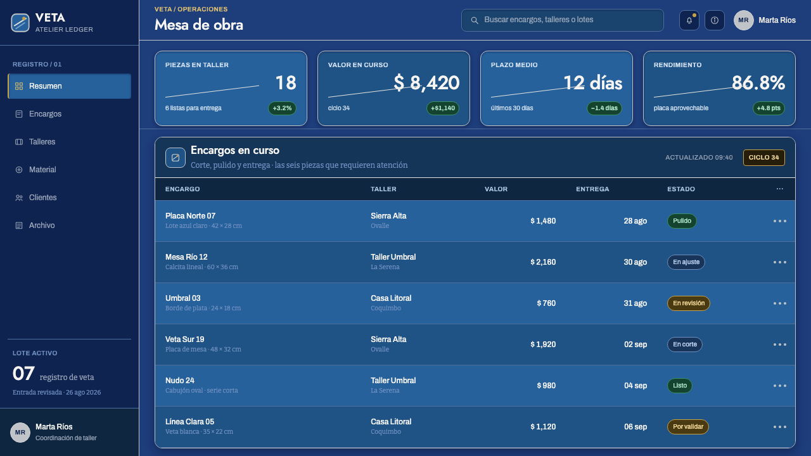Open row actions for Línea Clara 05
Viewport: 811px width, 456px height.
click(780, 427)
